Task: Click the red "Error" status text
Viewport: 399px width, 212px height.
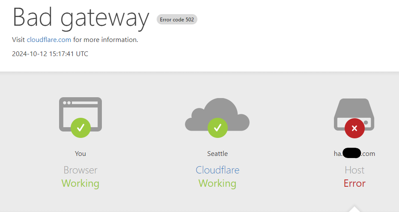Action: [x=354, y=183]
